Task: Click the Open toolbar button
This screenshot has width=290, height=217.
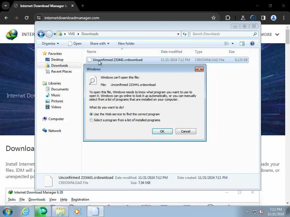Action: 75,44
